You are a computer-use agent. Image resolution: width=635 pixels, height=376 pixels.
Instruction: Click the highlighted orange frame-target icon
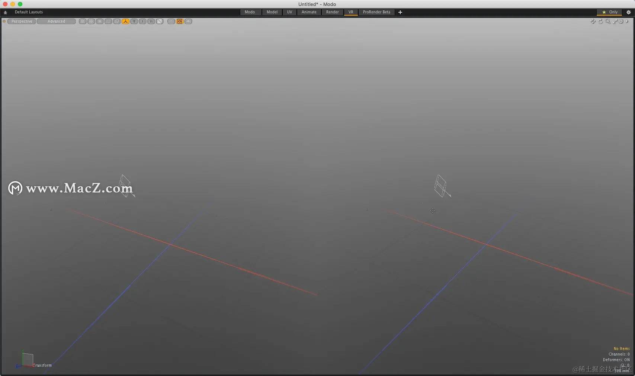click(x=180, y=22)
